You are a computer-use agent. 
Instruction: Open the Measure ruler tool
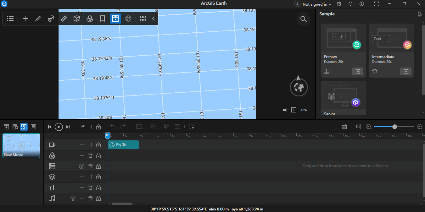[64, 19]
